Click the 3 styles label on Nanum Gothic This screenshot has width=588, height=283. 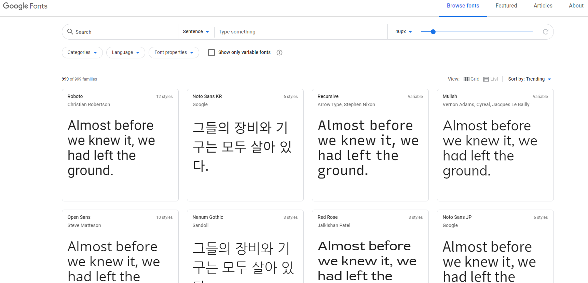coord(290,217)
